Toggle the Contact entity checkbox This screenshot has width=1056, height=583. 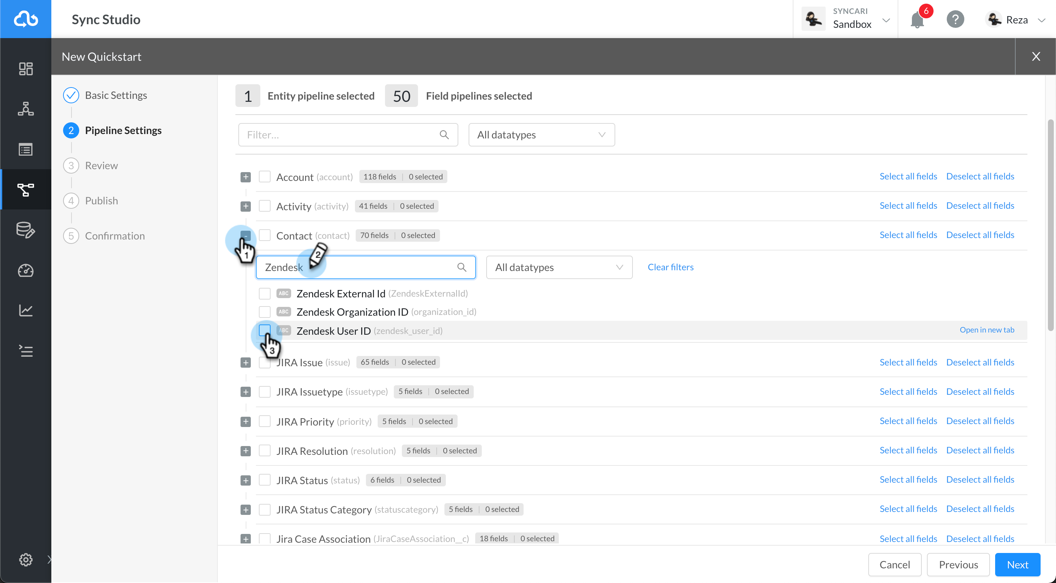click(265, 235)
